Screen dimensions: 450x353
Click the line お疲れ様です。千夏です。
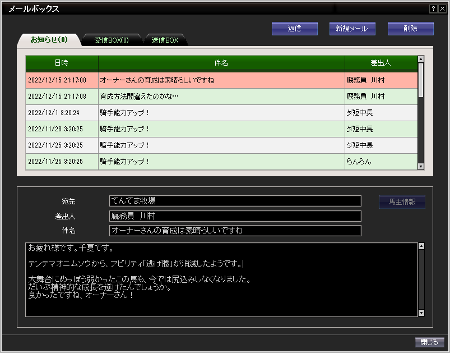[x=71, y=248]
